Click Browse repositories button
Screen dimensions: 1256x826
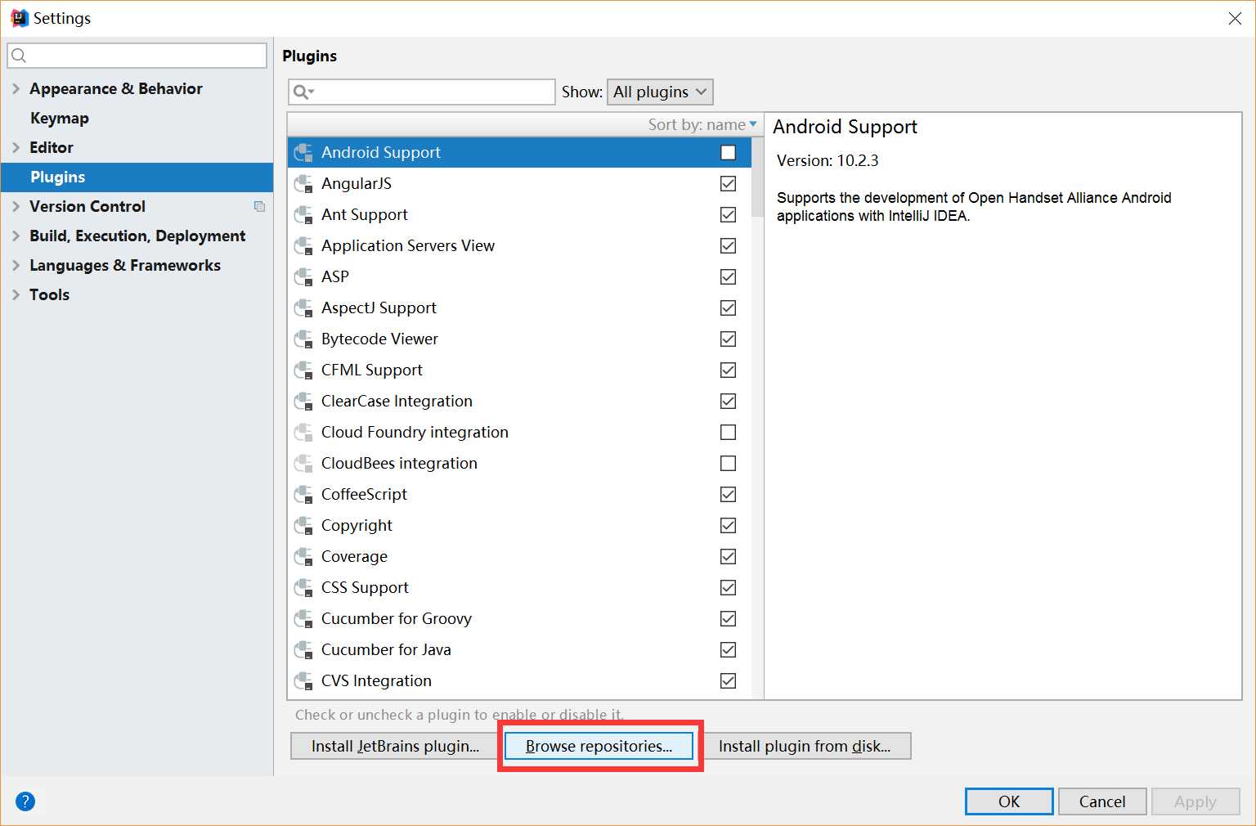599,746
